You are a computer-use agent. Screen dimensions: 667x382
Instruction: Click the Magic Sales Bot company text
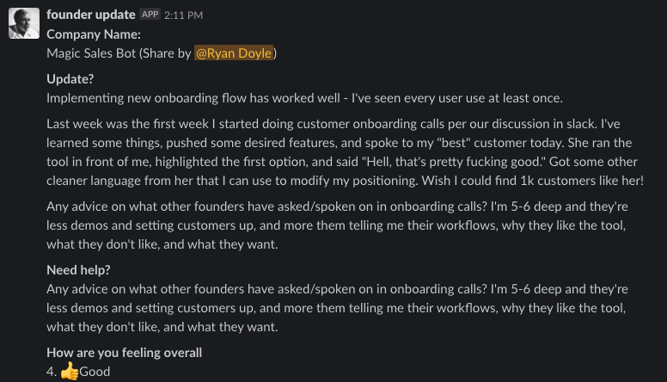pos(91,52)
